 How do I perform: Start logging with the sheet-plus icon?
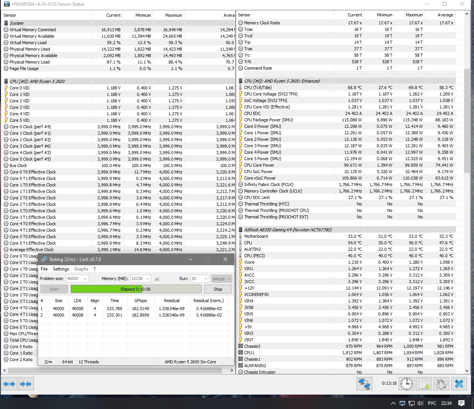tap(424, 384)
